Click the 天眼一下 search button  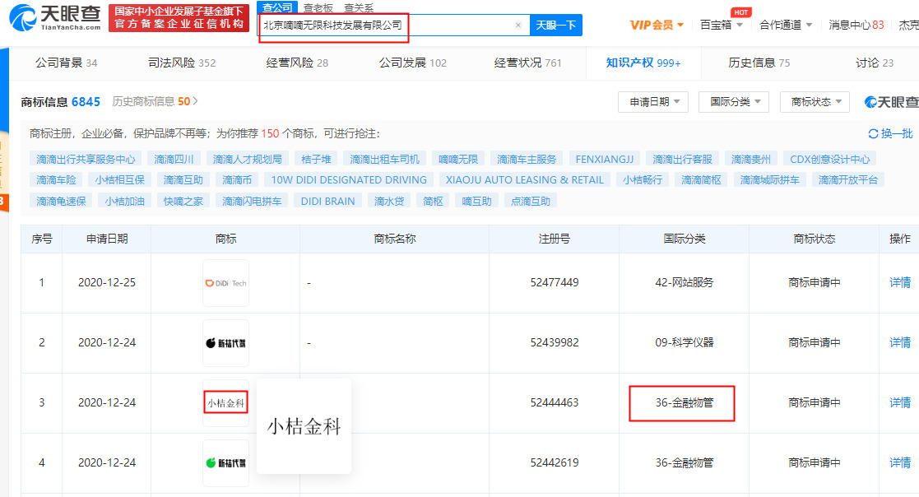555,26
